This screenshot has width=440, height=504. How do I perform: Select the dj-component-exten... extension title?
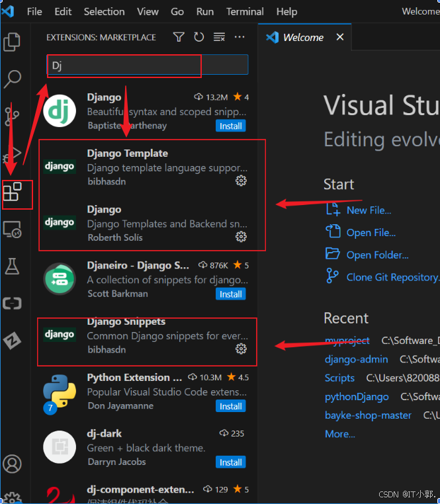(x=140, y=489)
